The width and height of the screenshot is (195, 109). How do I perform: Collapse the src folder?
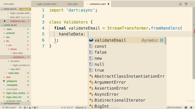(x=10, y=45)
